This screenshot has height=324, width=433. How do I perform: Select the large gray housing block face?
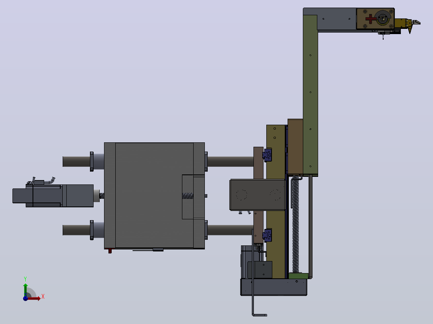(154, 196)
